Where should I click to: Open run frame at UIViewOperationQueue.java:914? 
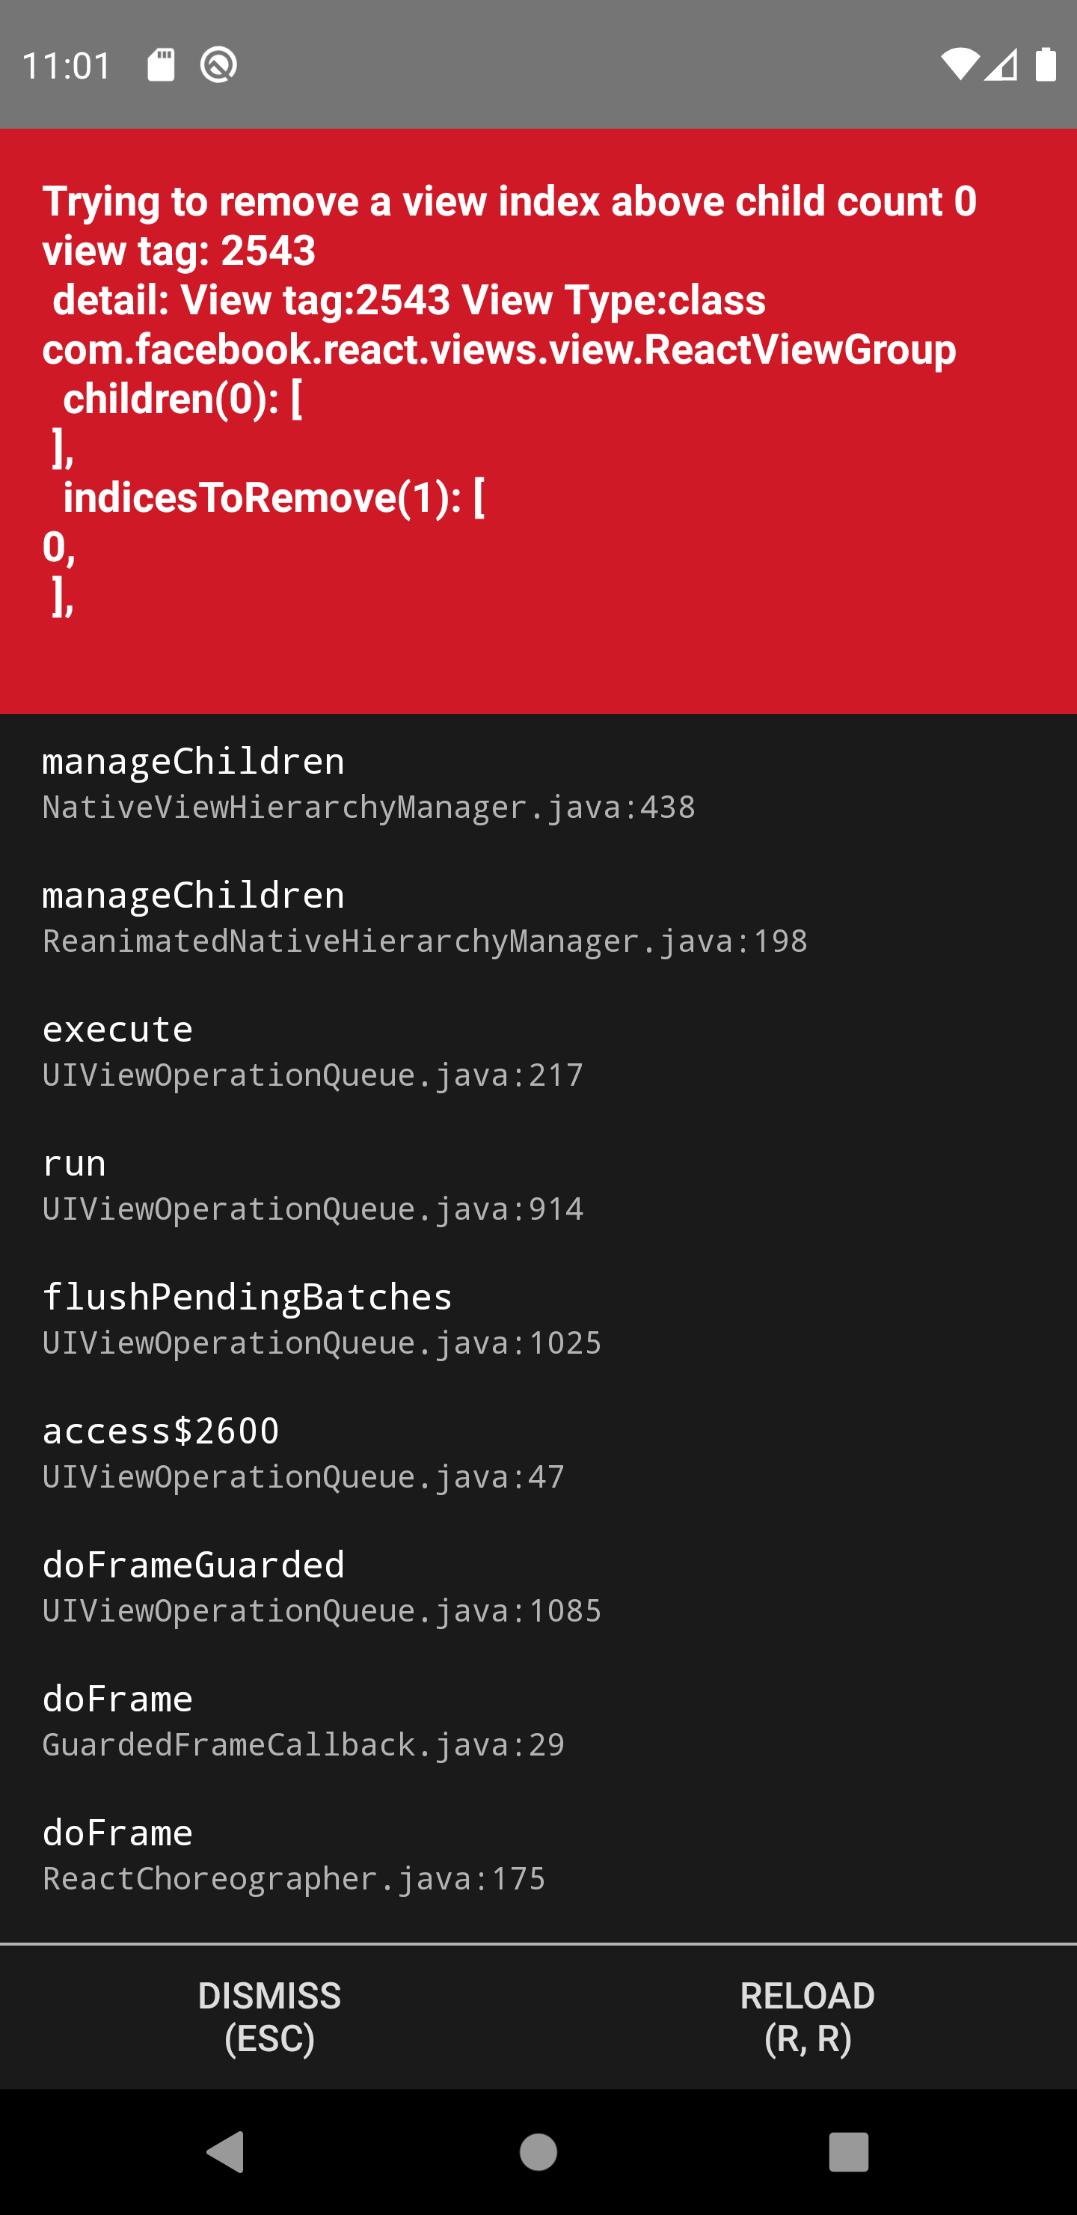(x=313, y=1184)
